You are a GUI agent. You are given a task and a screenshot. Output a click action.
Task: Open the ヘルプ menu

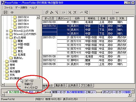(33, 7)
